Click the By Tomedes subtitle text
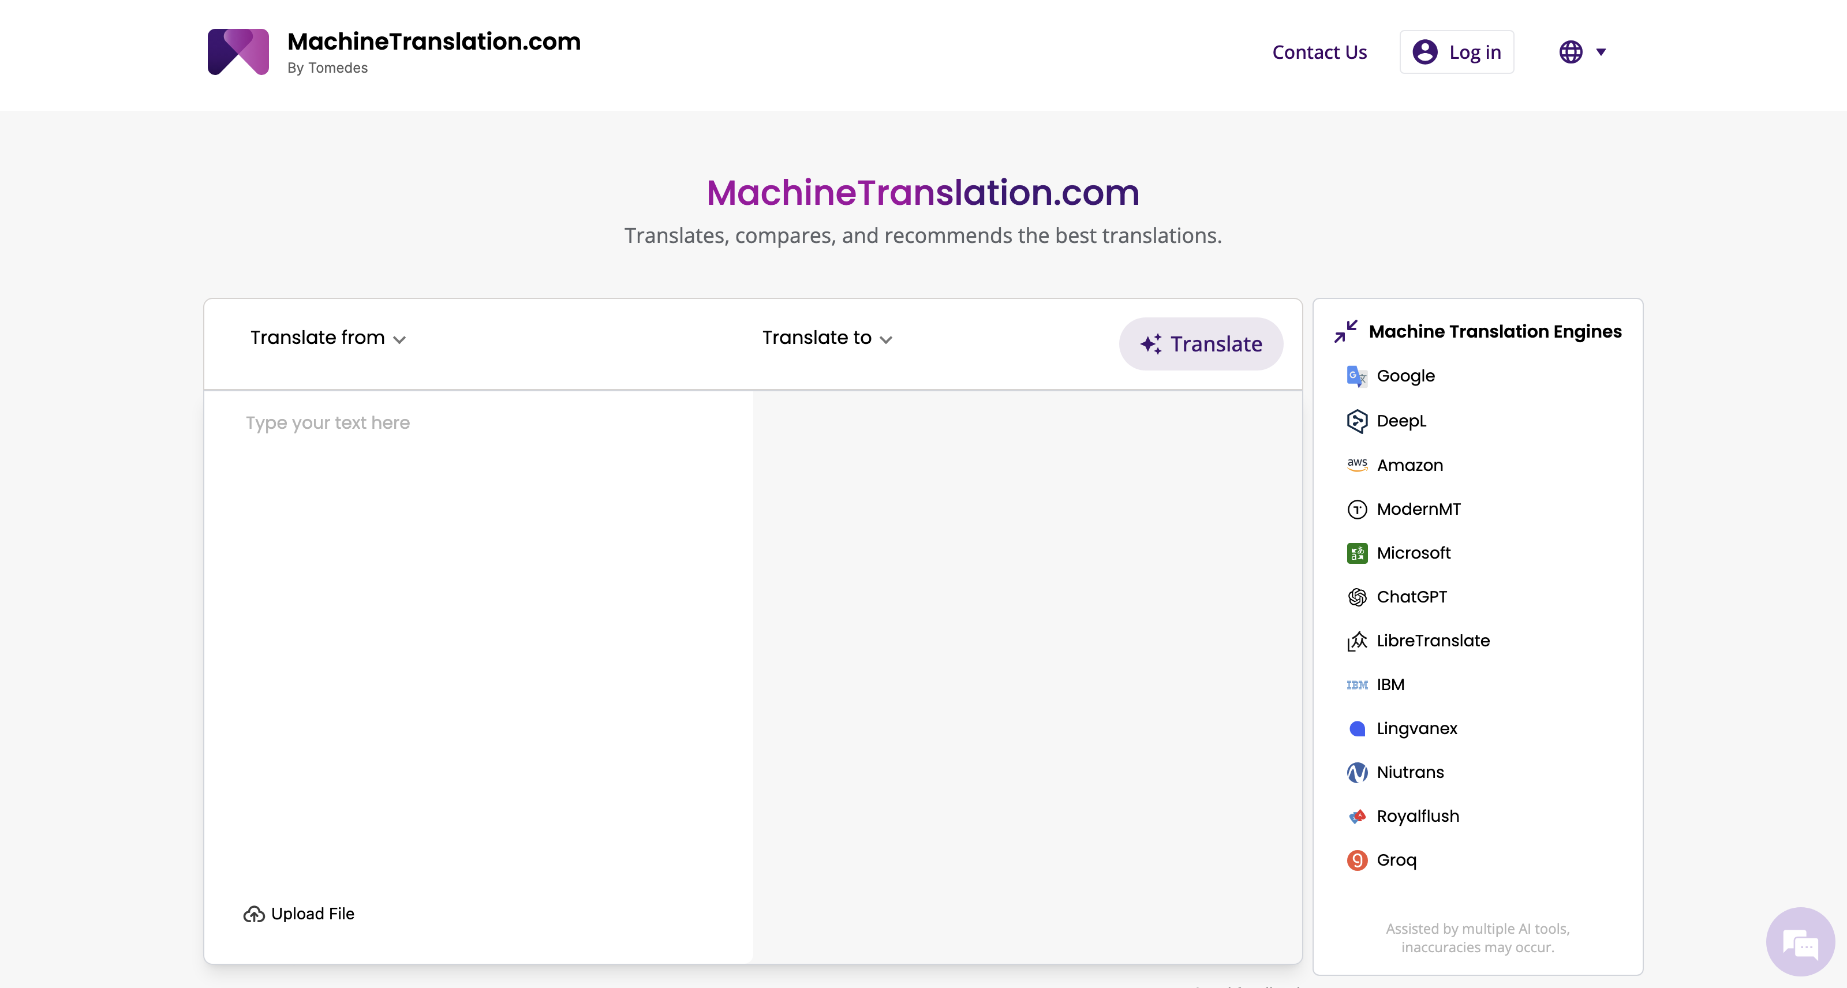This screenshot has width=1847, height=988. coord(327,68)
